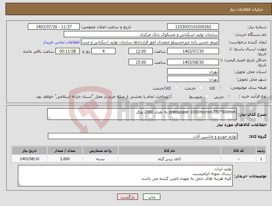272x206 pixels.
Task: Click the تعداد / مقدار column header
Action: [65, 151]
